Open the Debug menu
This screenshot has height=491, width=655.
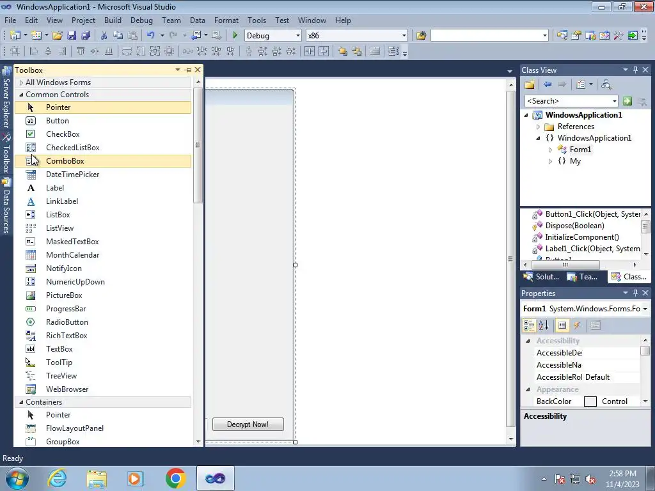(x=141, y=20)
